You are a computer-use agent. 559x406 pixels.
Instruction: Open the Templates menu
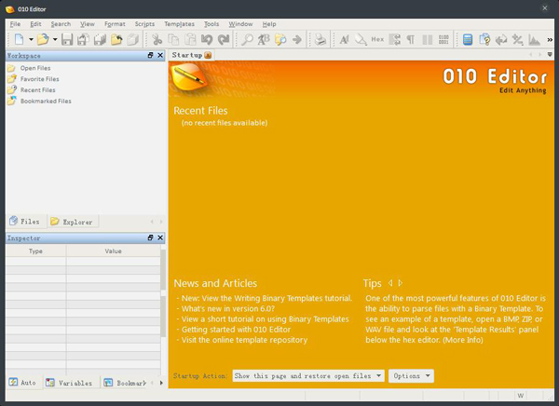(x=179, y=24)
